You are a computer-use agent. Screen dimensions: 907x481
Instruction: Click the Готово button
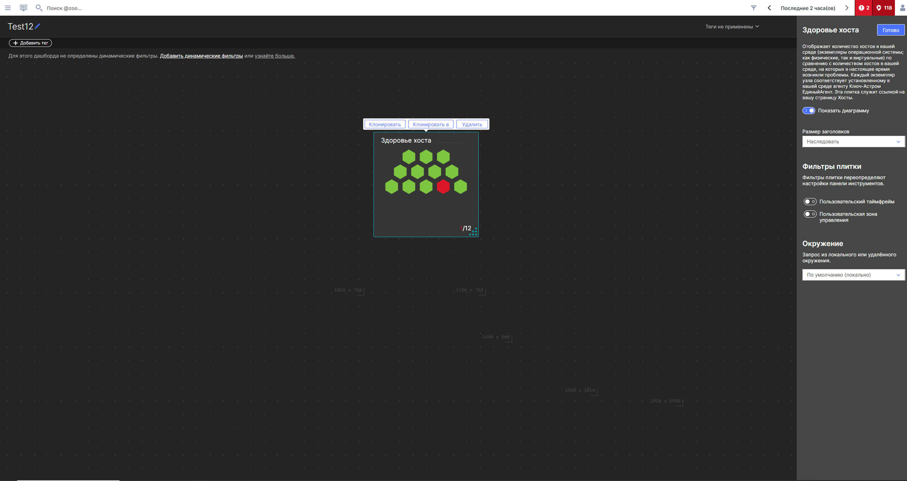click(x=891, y=30)
